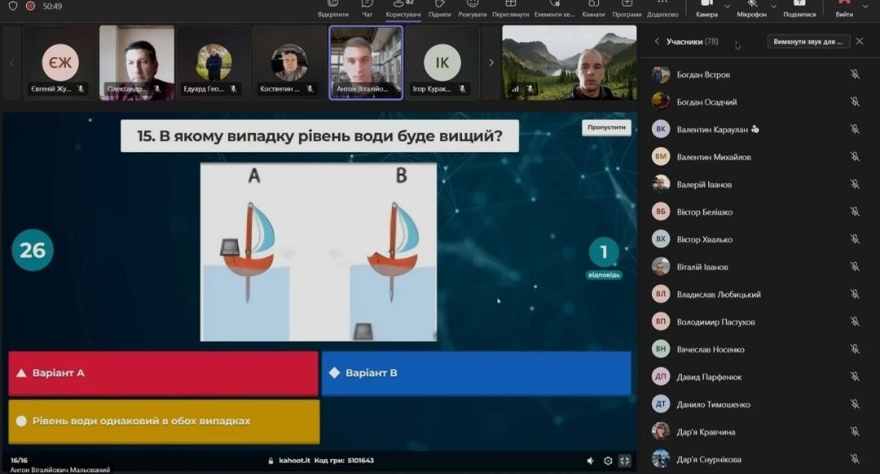Expand the Microphone options dropdown arrow
The height and width of the screenshot is (474, 880).
[773, 7]
